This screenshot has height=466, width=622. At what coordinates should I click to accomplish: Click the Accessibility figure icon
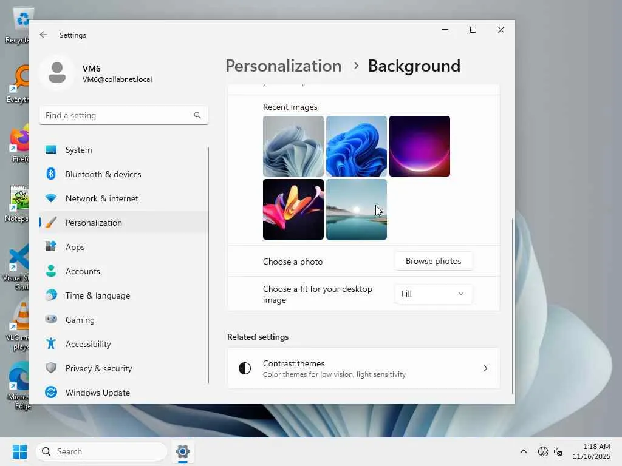(x=51, y=344)
